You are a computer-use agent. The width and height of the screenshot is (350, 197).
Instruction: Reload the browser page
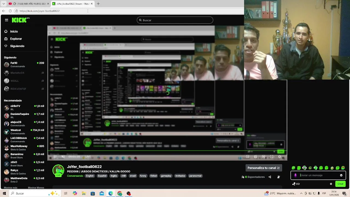point(10,11)
